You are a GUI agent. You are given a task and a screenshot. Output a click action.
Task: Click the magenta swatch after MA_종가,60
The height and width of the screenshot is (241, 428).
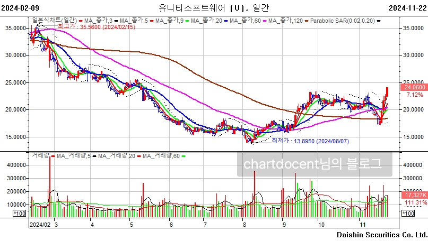coord(265,21)
